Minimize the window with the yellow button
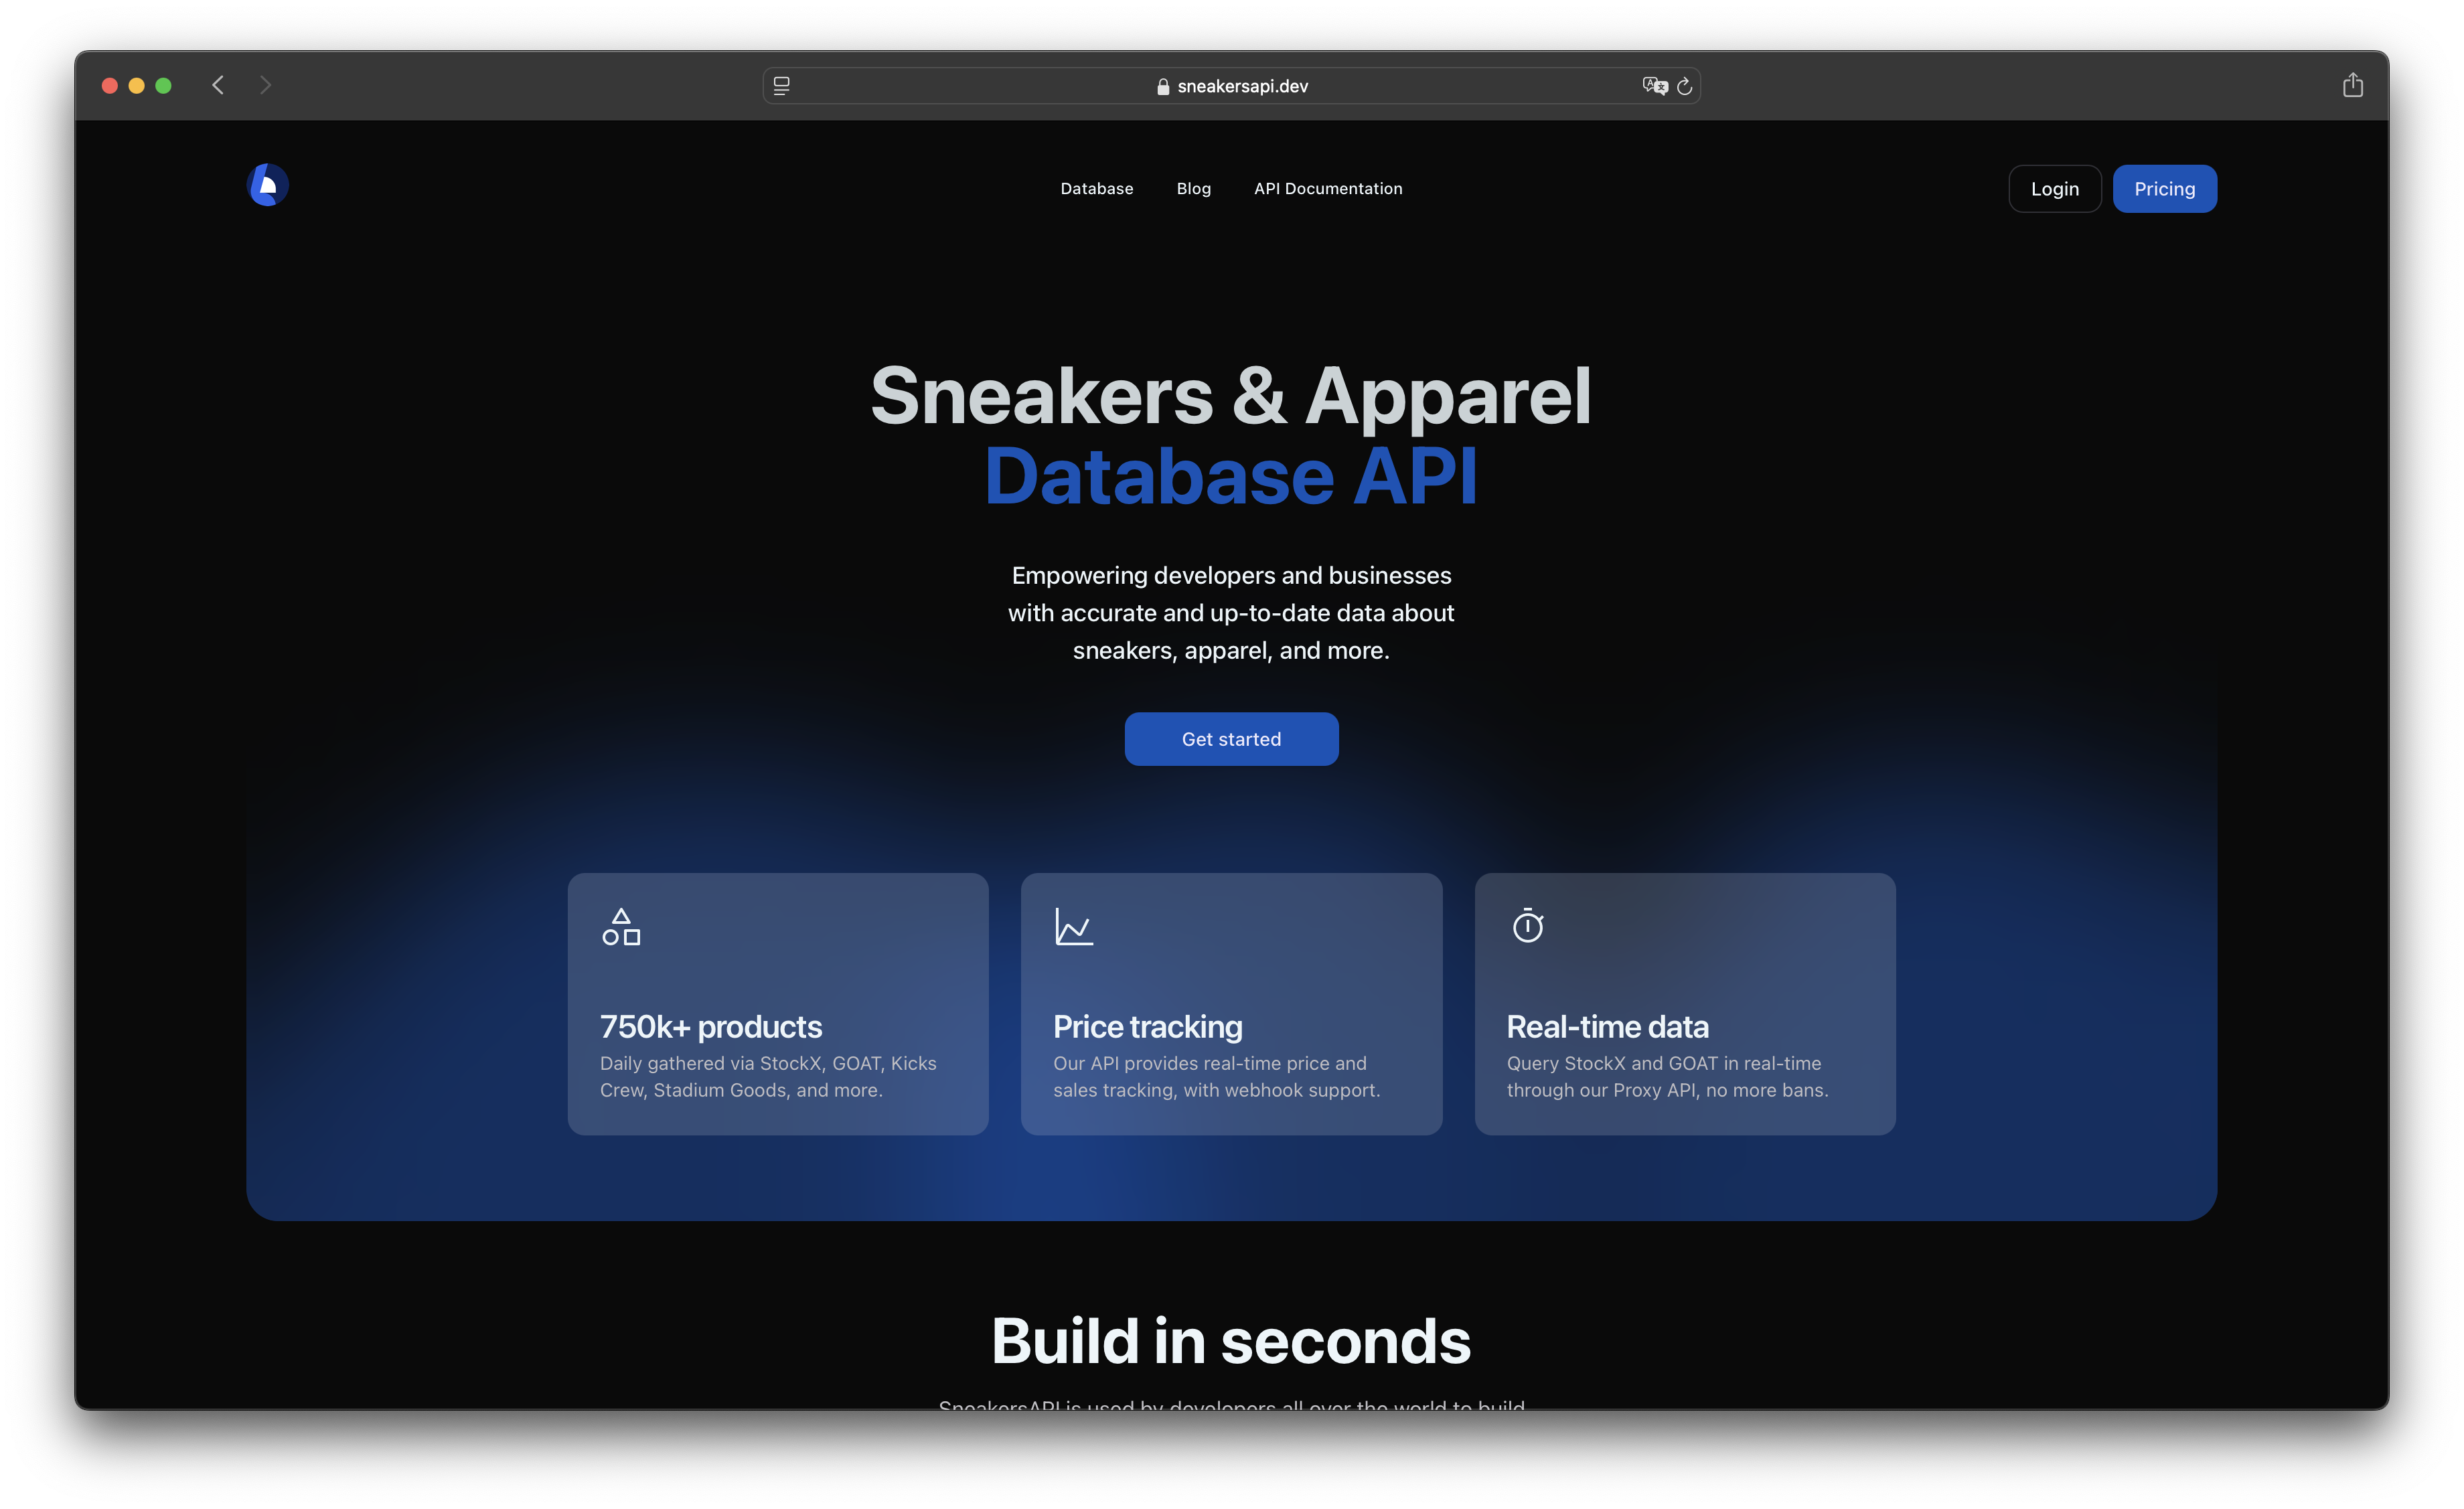Viewport: 2464px width, 1509px height. point(137,86)
